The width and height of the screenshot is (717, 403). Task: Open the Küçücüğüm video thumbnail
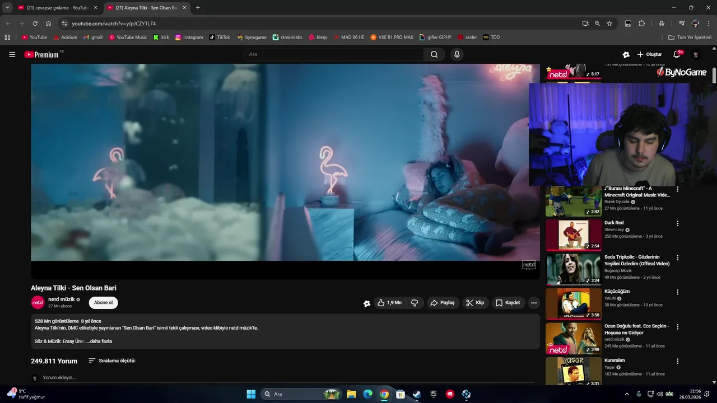[574, 303]
